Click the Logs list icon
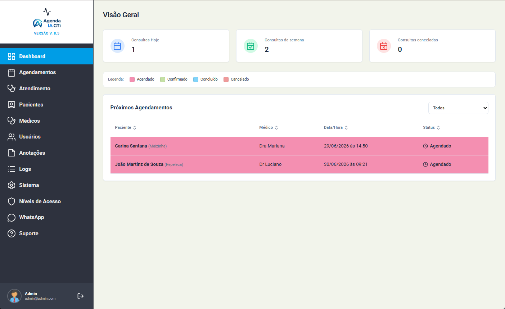 click(12, 169)
